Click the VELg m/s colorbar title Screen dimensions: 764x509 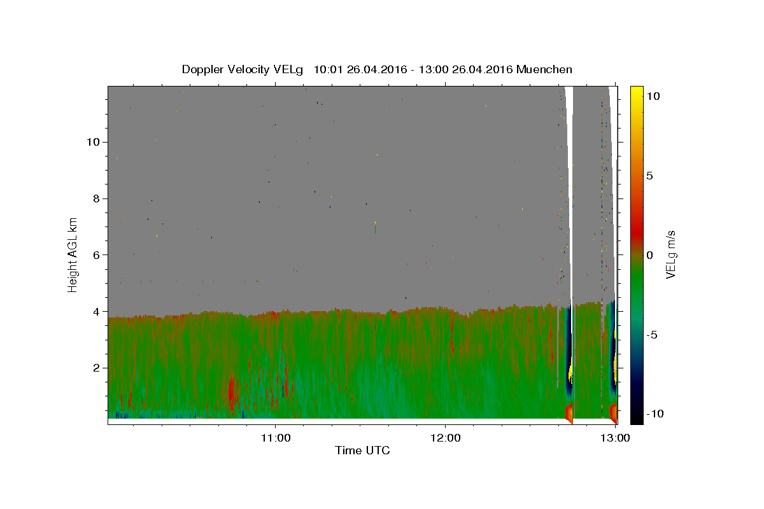click(670, 254)
